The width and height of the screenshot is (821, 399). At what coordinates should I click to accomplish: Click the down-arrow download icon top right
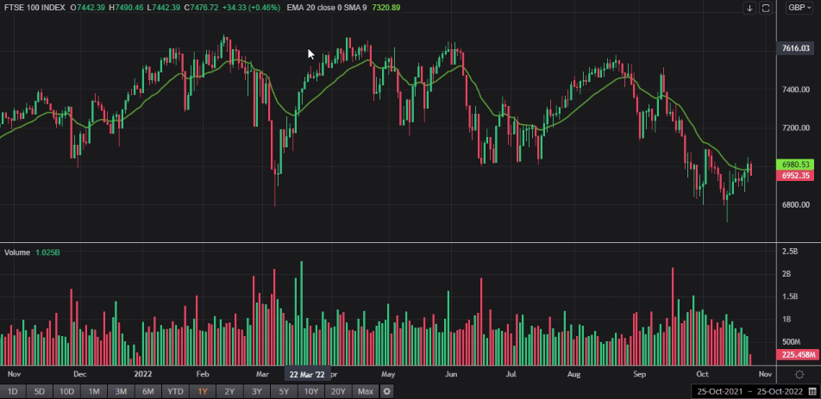tap(749, 8)
